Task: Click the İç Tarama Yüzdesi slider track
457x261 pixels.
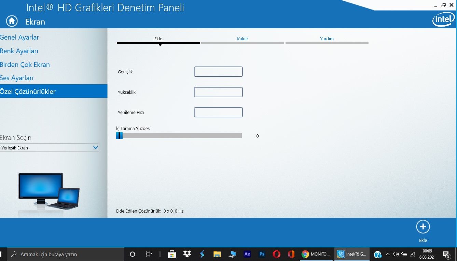Action: 179,136
